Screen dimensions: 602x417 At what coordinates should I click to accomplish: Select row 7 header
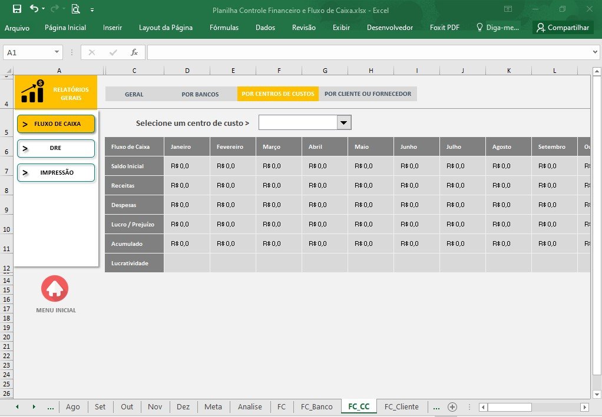click(x=6, y=166)
